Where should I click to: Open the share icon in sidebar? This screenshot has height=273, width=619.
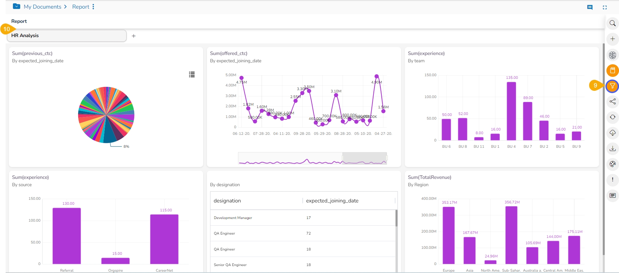click(x=612, y=102)
